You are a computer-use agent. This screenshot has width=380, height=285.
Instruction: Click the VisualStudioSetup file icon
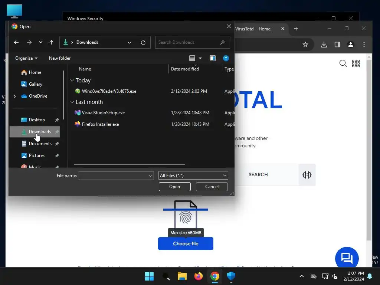click(x=78, y=113)
